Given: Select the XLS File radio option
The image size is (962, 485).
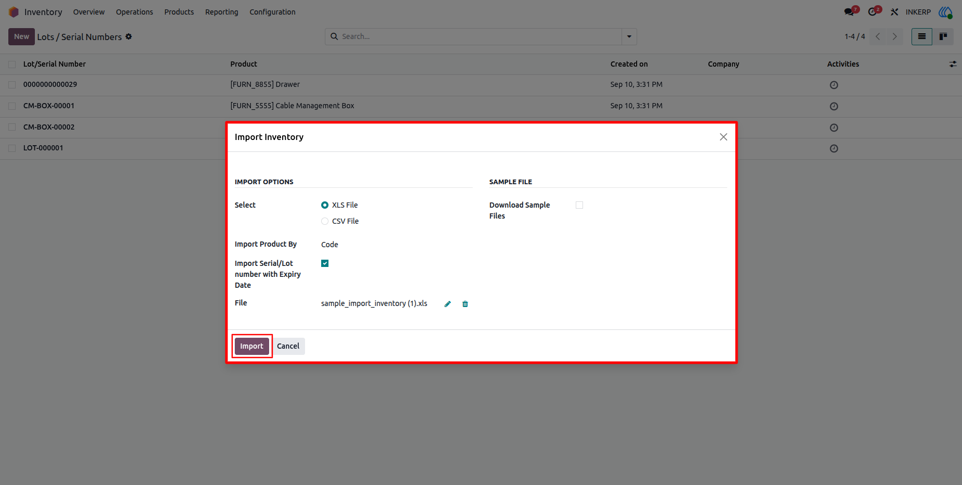Looking at the screenshot, I should tap(325, 205).
